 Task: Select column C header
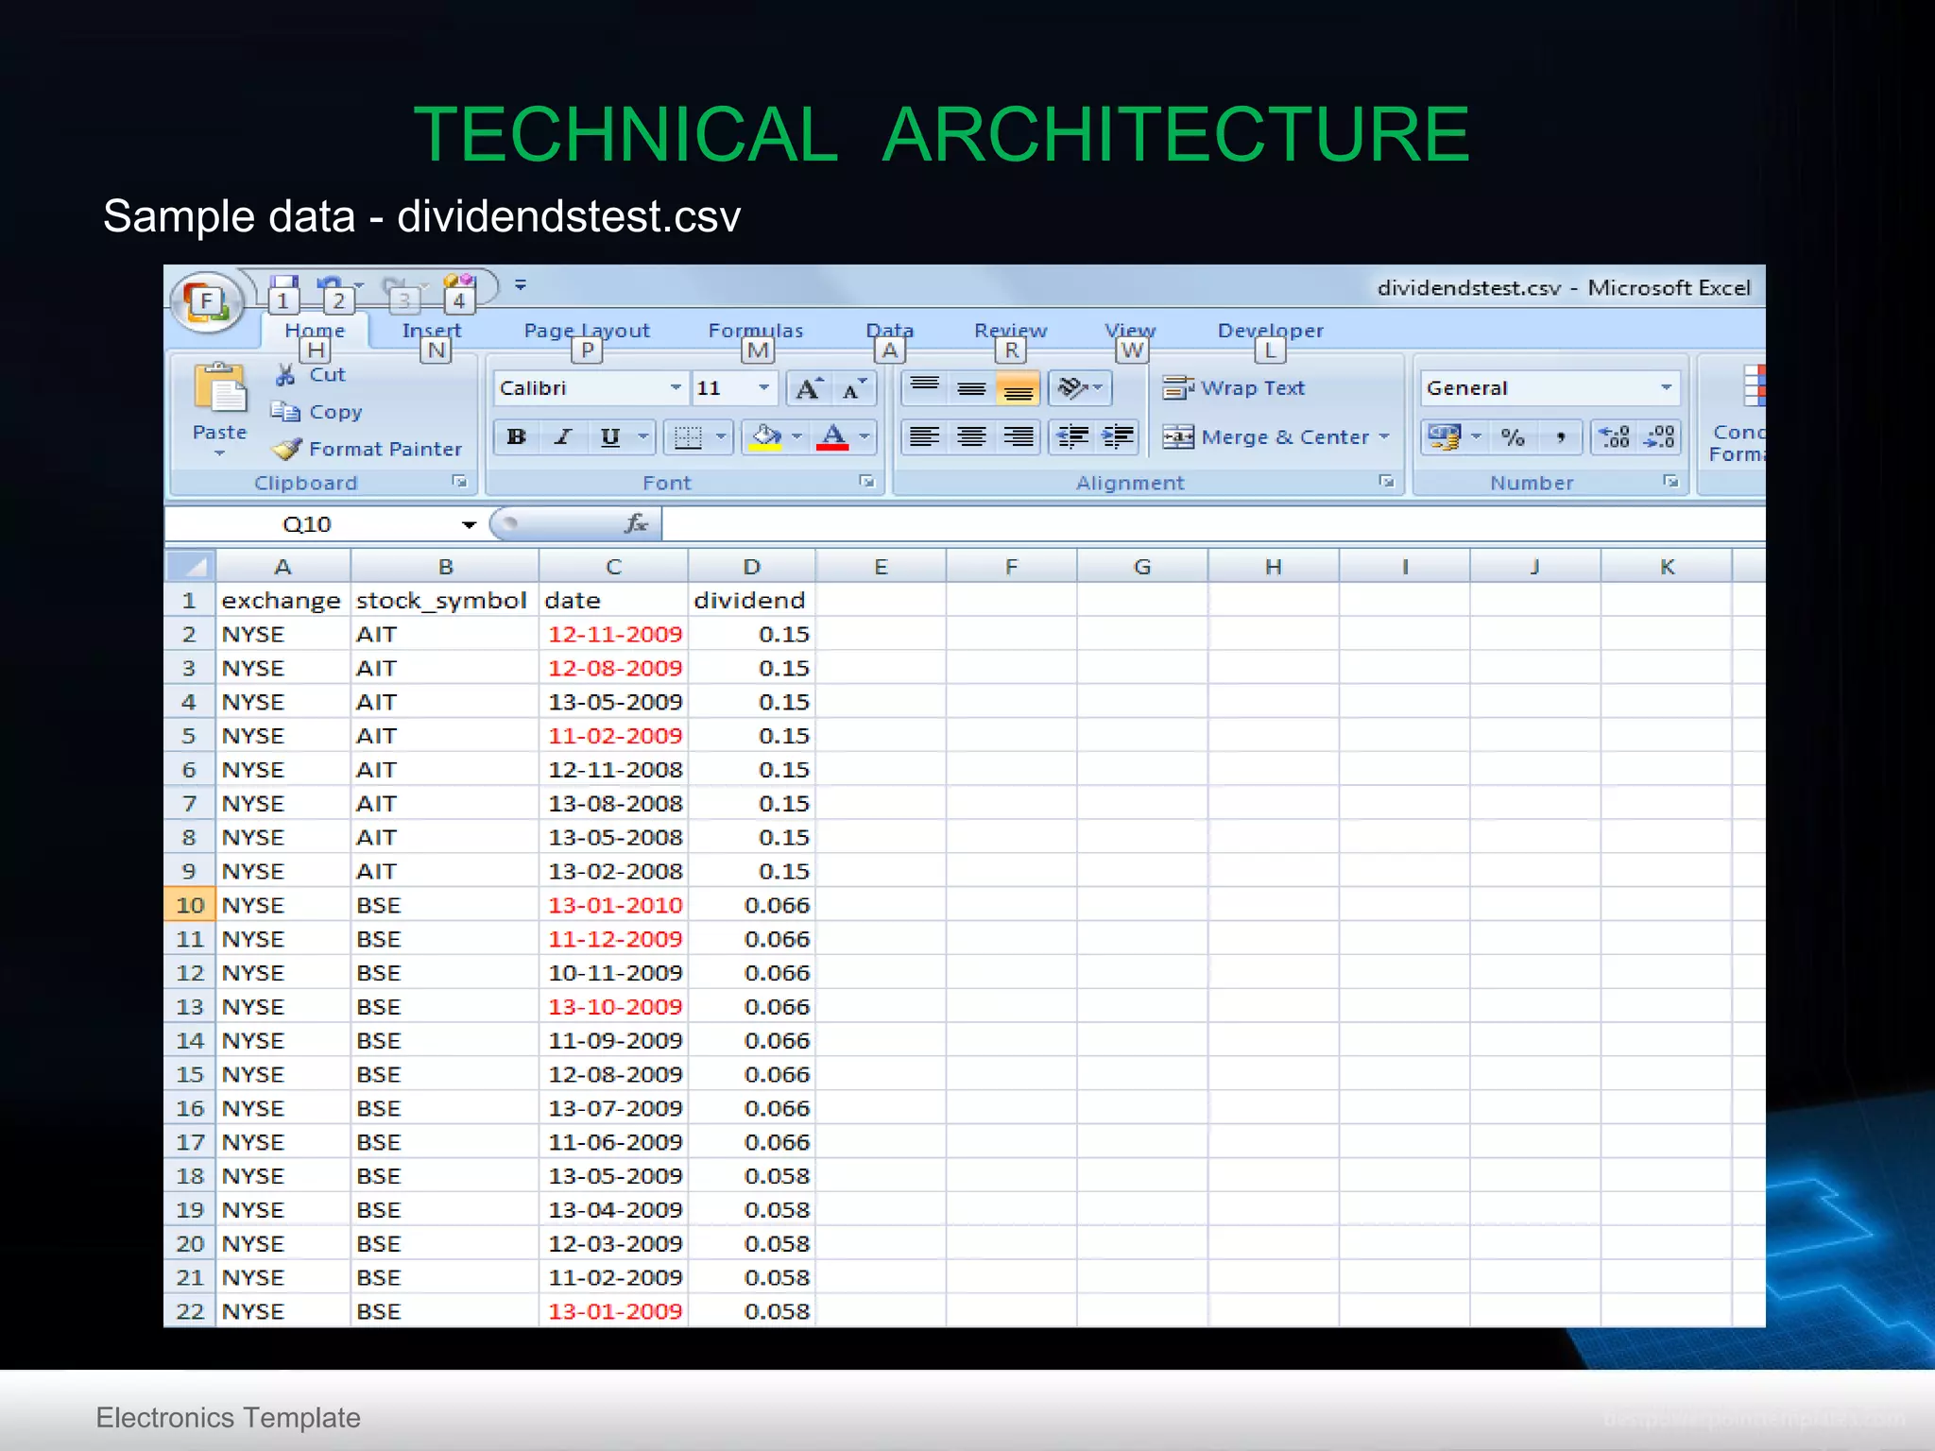[x=613, y=567]
